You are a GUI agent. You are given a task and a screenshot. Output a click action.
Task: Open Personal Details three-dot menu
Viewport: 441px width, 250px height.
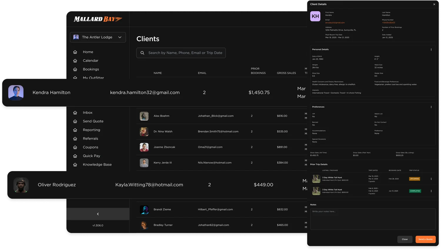[x=431, y=50]
